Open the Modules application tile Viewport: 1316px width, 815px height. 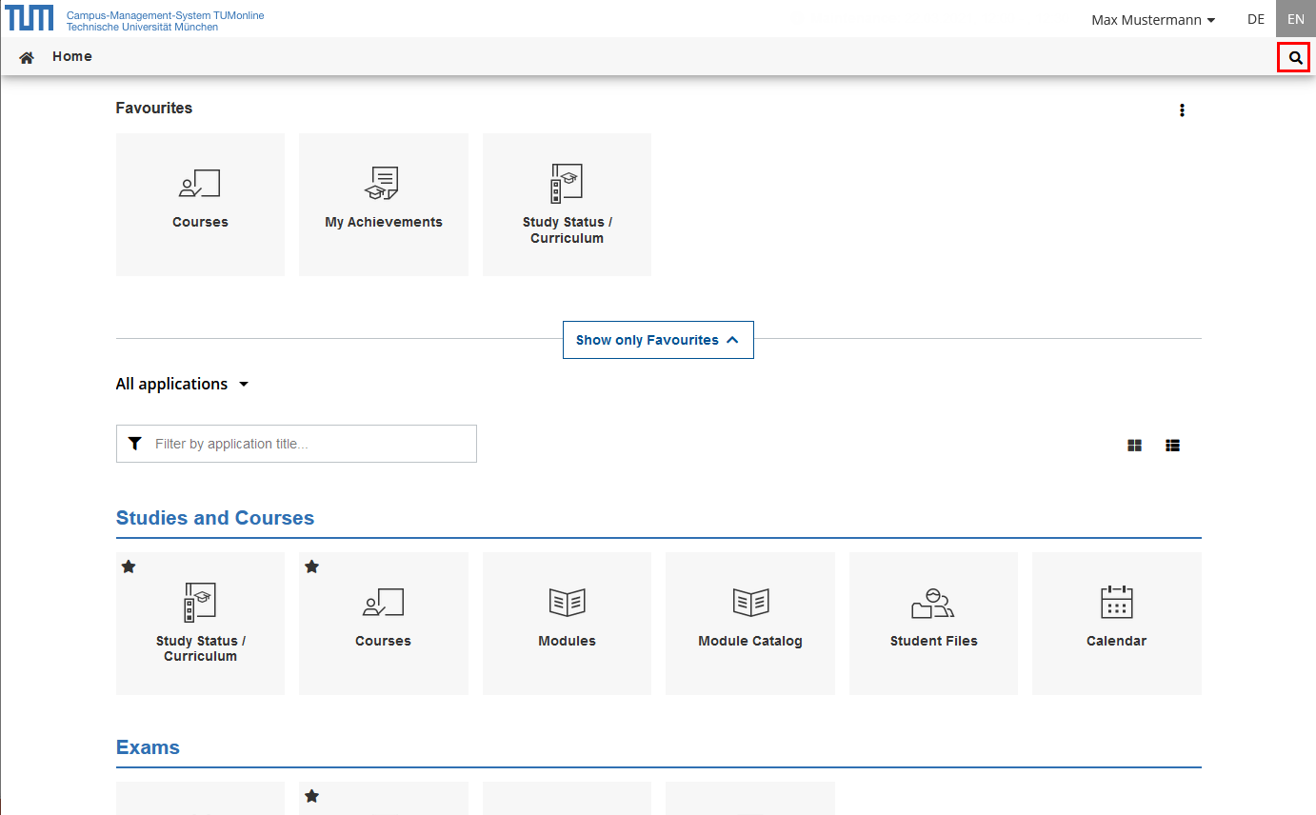[567, 623]
